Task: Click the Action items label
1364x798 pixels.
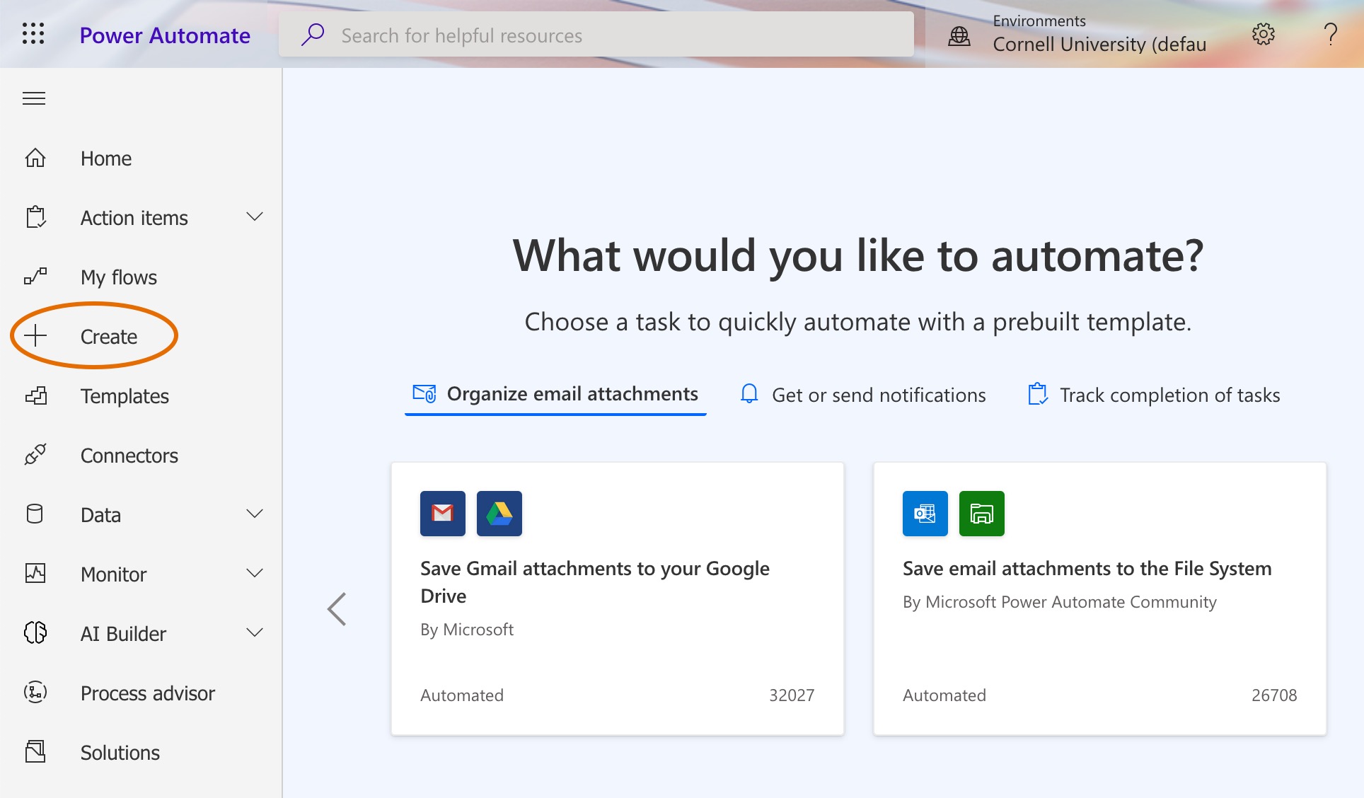Action: pyautogui.click(x=134, y=217)
